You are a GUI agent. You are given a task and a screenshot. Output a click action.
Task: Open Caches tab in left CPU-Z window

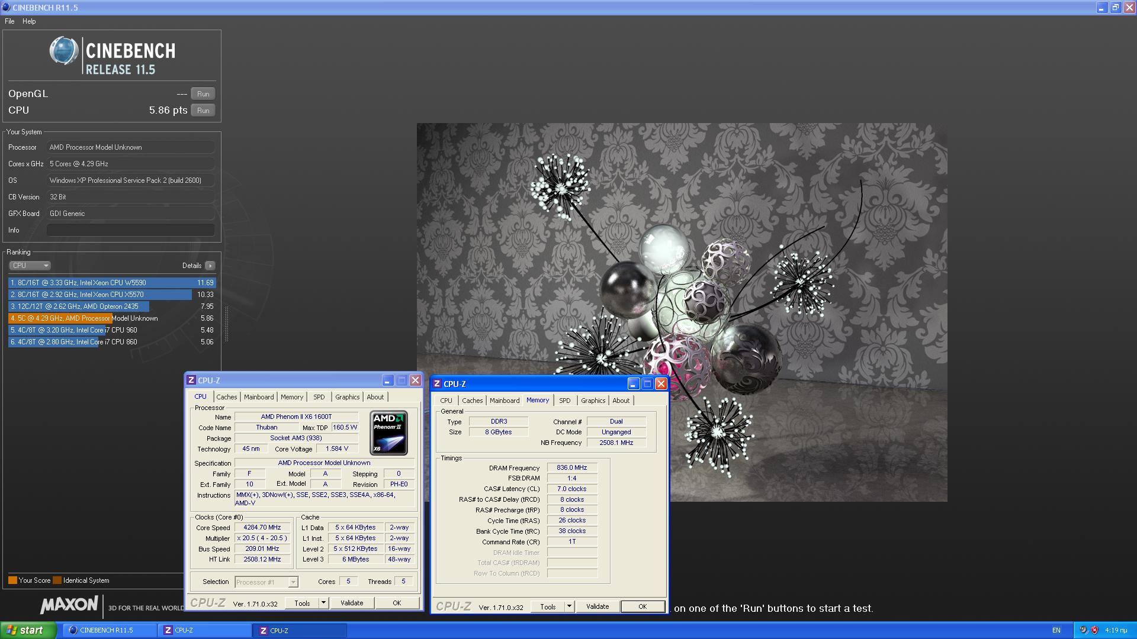226,397
